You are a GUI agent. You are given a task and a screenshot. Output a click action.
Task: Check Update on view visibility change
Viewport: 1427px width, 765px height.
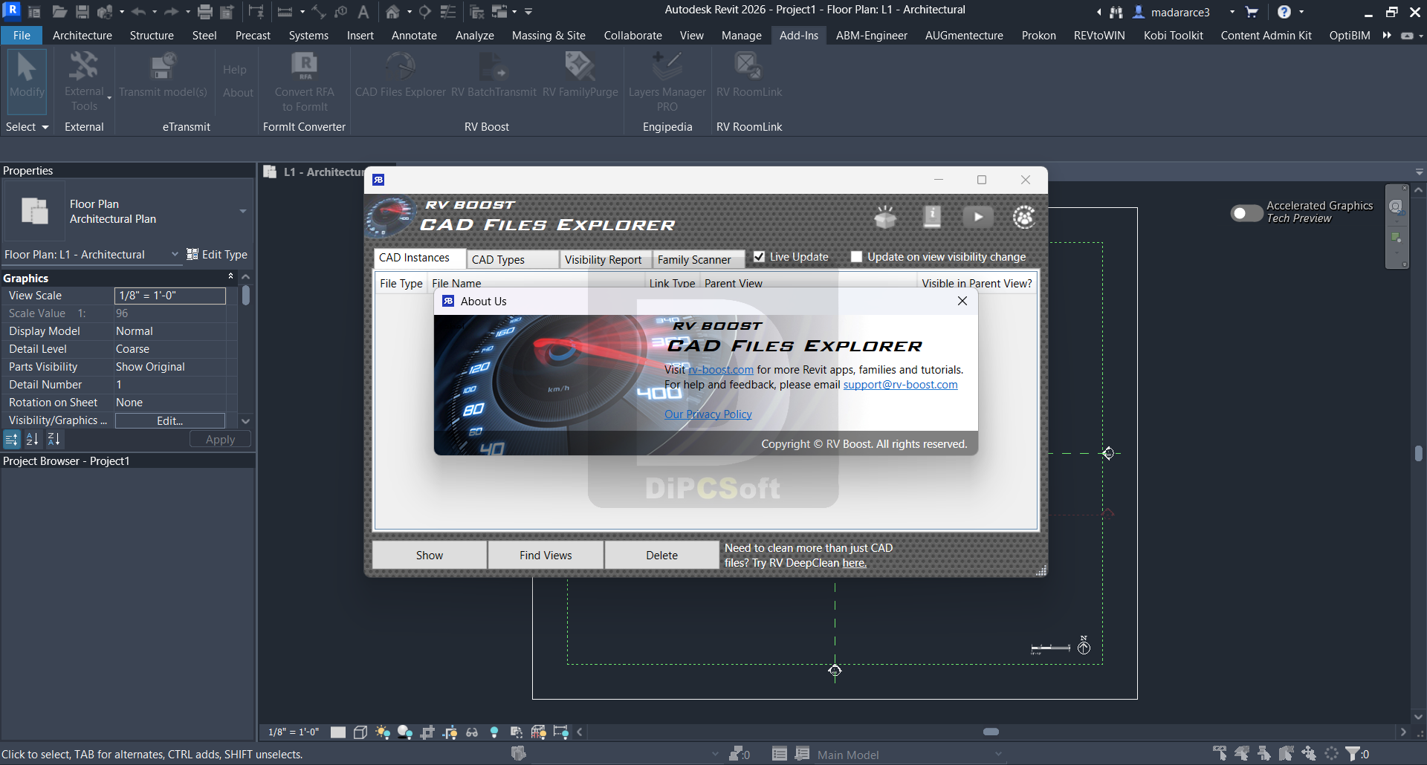(856, 257)
